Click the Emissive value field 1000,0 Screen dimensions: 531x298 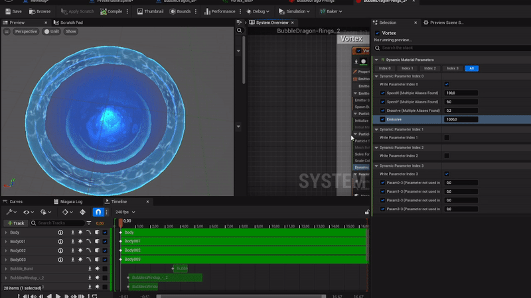coord(461,119)
